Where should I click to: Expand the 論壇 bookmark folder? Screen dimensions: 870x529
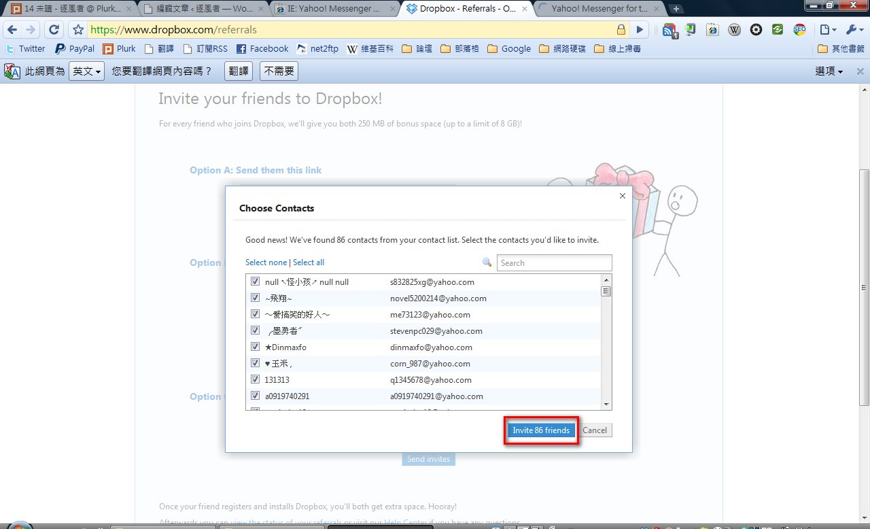[x=417, y=49]
